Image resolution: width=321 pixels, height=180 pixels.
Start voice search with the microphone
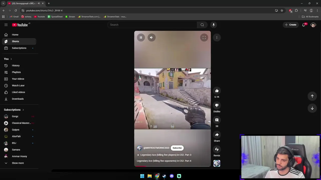214,25
